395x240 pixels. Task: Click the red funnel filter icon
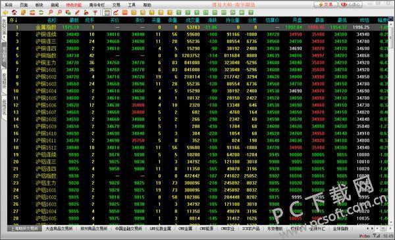[95, 13]
